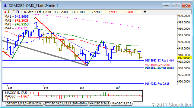Click the red record dot in toolbar

pyautogui.click(x=5, y=12)
